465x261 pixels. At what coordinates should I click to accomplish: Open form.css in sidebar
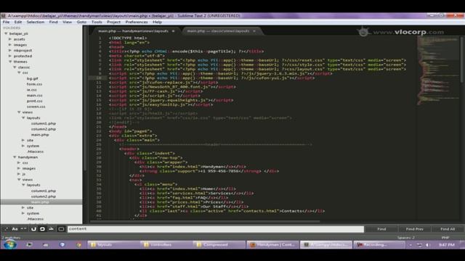point(34,84)
